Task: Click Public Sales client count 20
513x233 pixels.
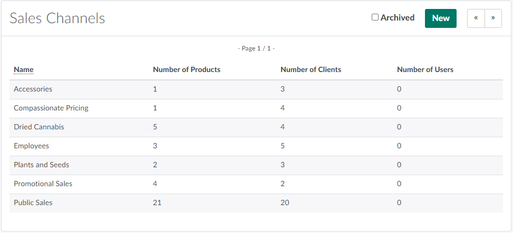Action: click(285, 203)
